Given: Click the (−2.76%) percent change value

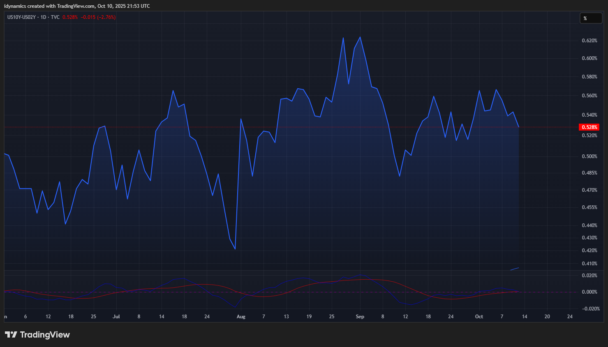Looking at the screenshot, I should [106, 17].
